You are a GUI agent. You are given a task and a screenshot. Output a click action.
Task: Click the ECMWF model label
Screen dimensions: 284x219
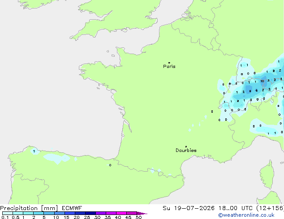click(x=72, y=208)
